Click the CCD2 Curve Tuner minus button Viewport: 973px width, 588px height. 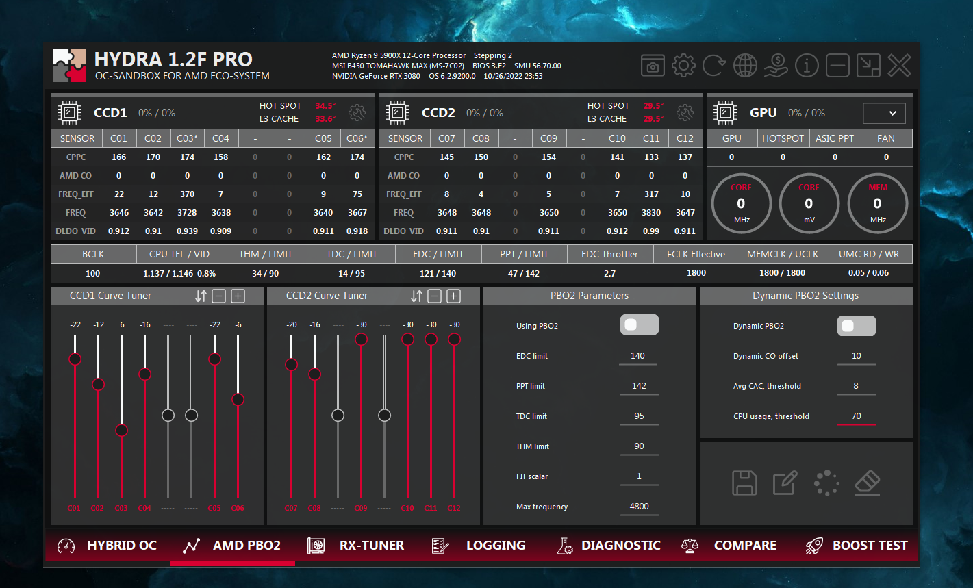(435, 296)
